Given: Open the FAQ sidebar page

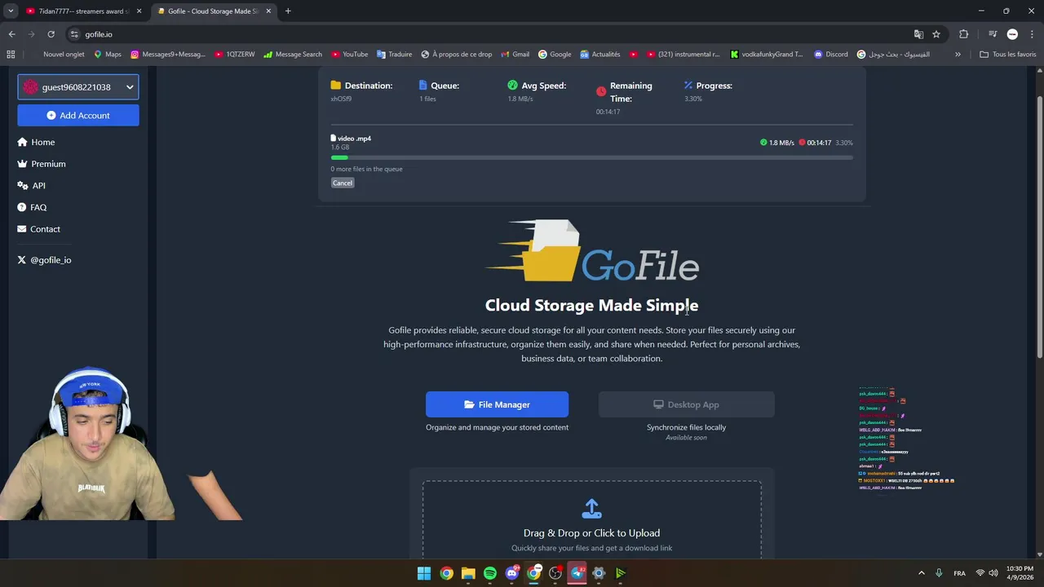Looking at the screenshot, I should coord(32,207).
